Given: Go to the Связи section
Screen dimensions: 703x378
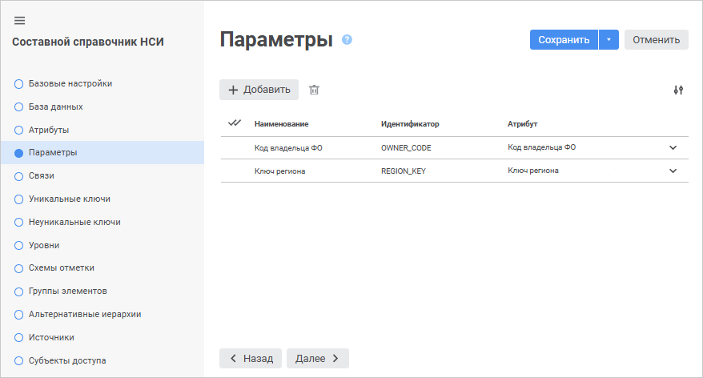Looking at the screenshot, I should point(41,175).
